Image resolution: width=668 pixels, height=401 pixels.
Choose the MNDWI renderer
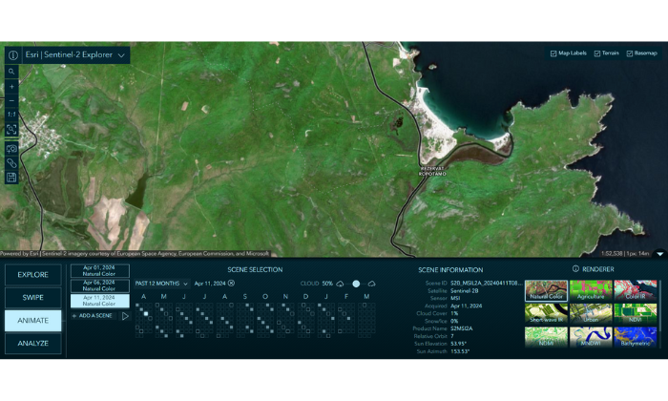pos(591,337)
